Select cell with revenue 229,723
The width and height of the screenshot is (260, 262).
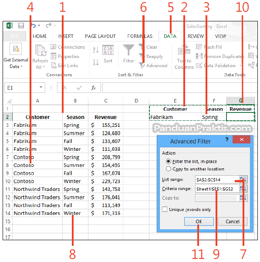[106, 181]
